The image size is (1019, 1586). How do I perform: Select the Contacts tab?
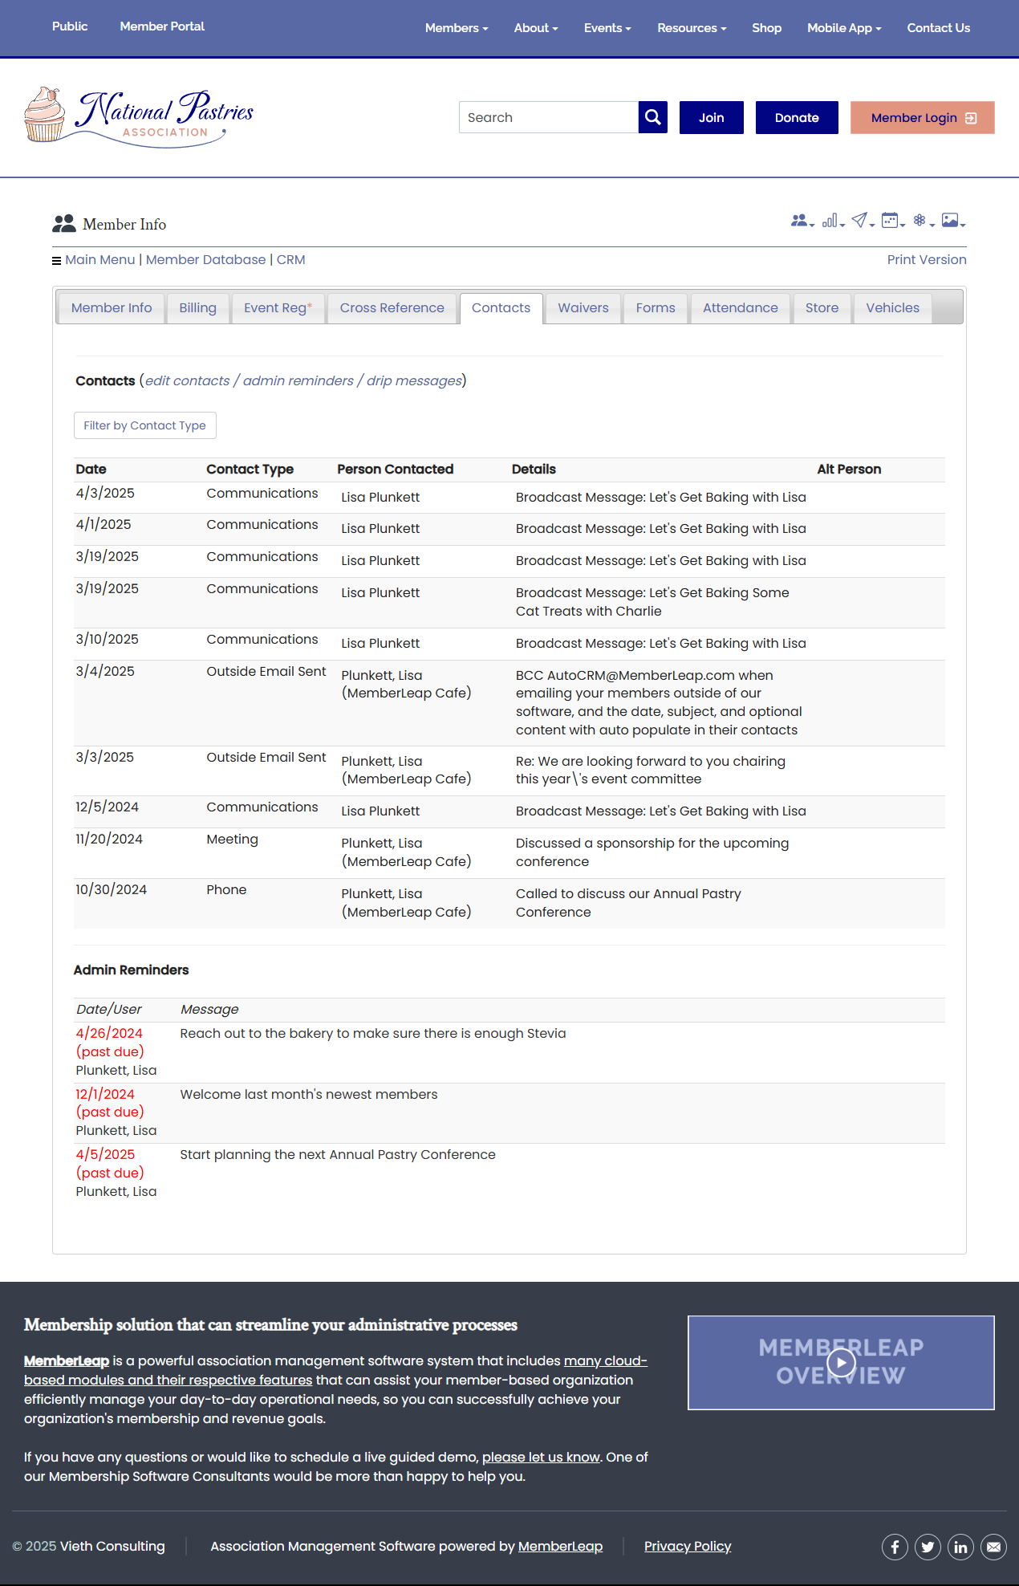(501, 308)
